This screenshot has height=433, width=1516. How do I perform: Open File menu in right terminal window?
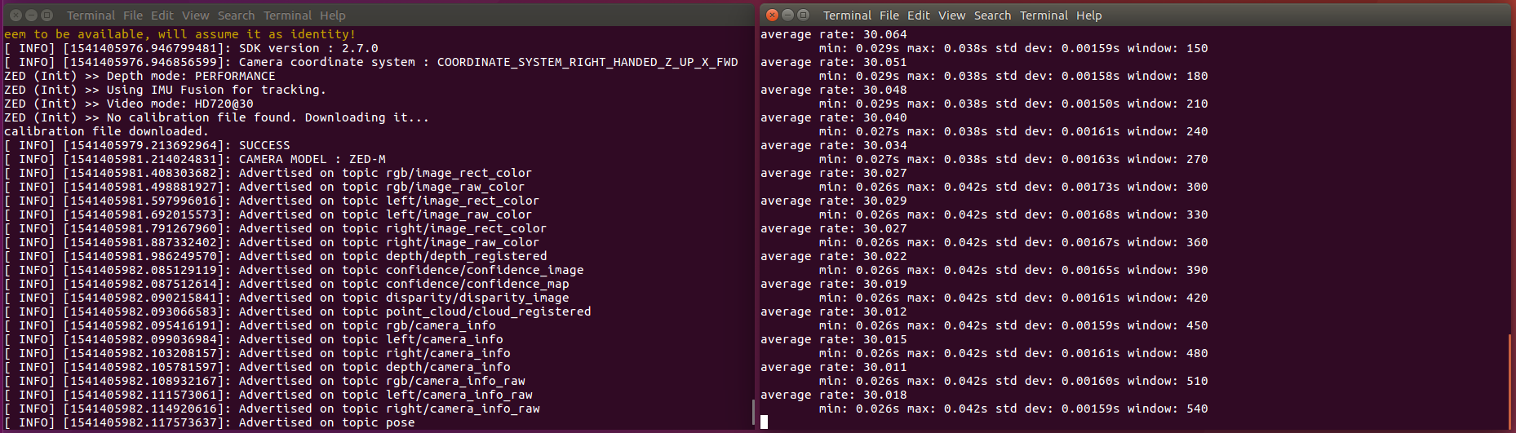[889, 15]
